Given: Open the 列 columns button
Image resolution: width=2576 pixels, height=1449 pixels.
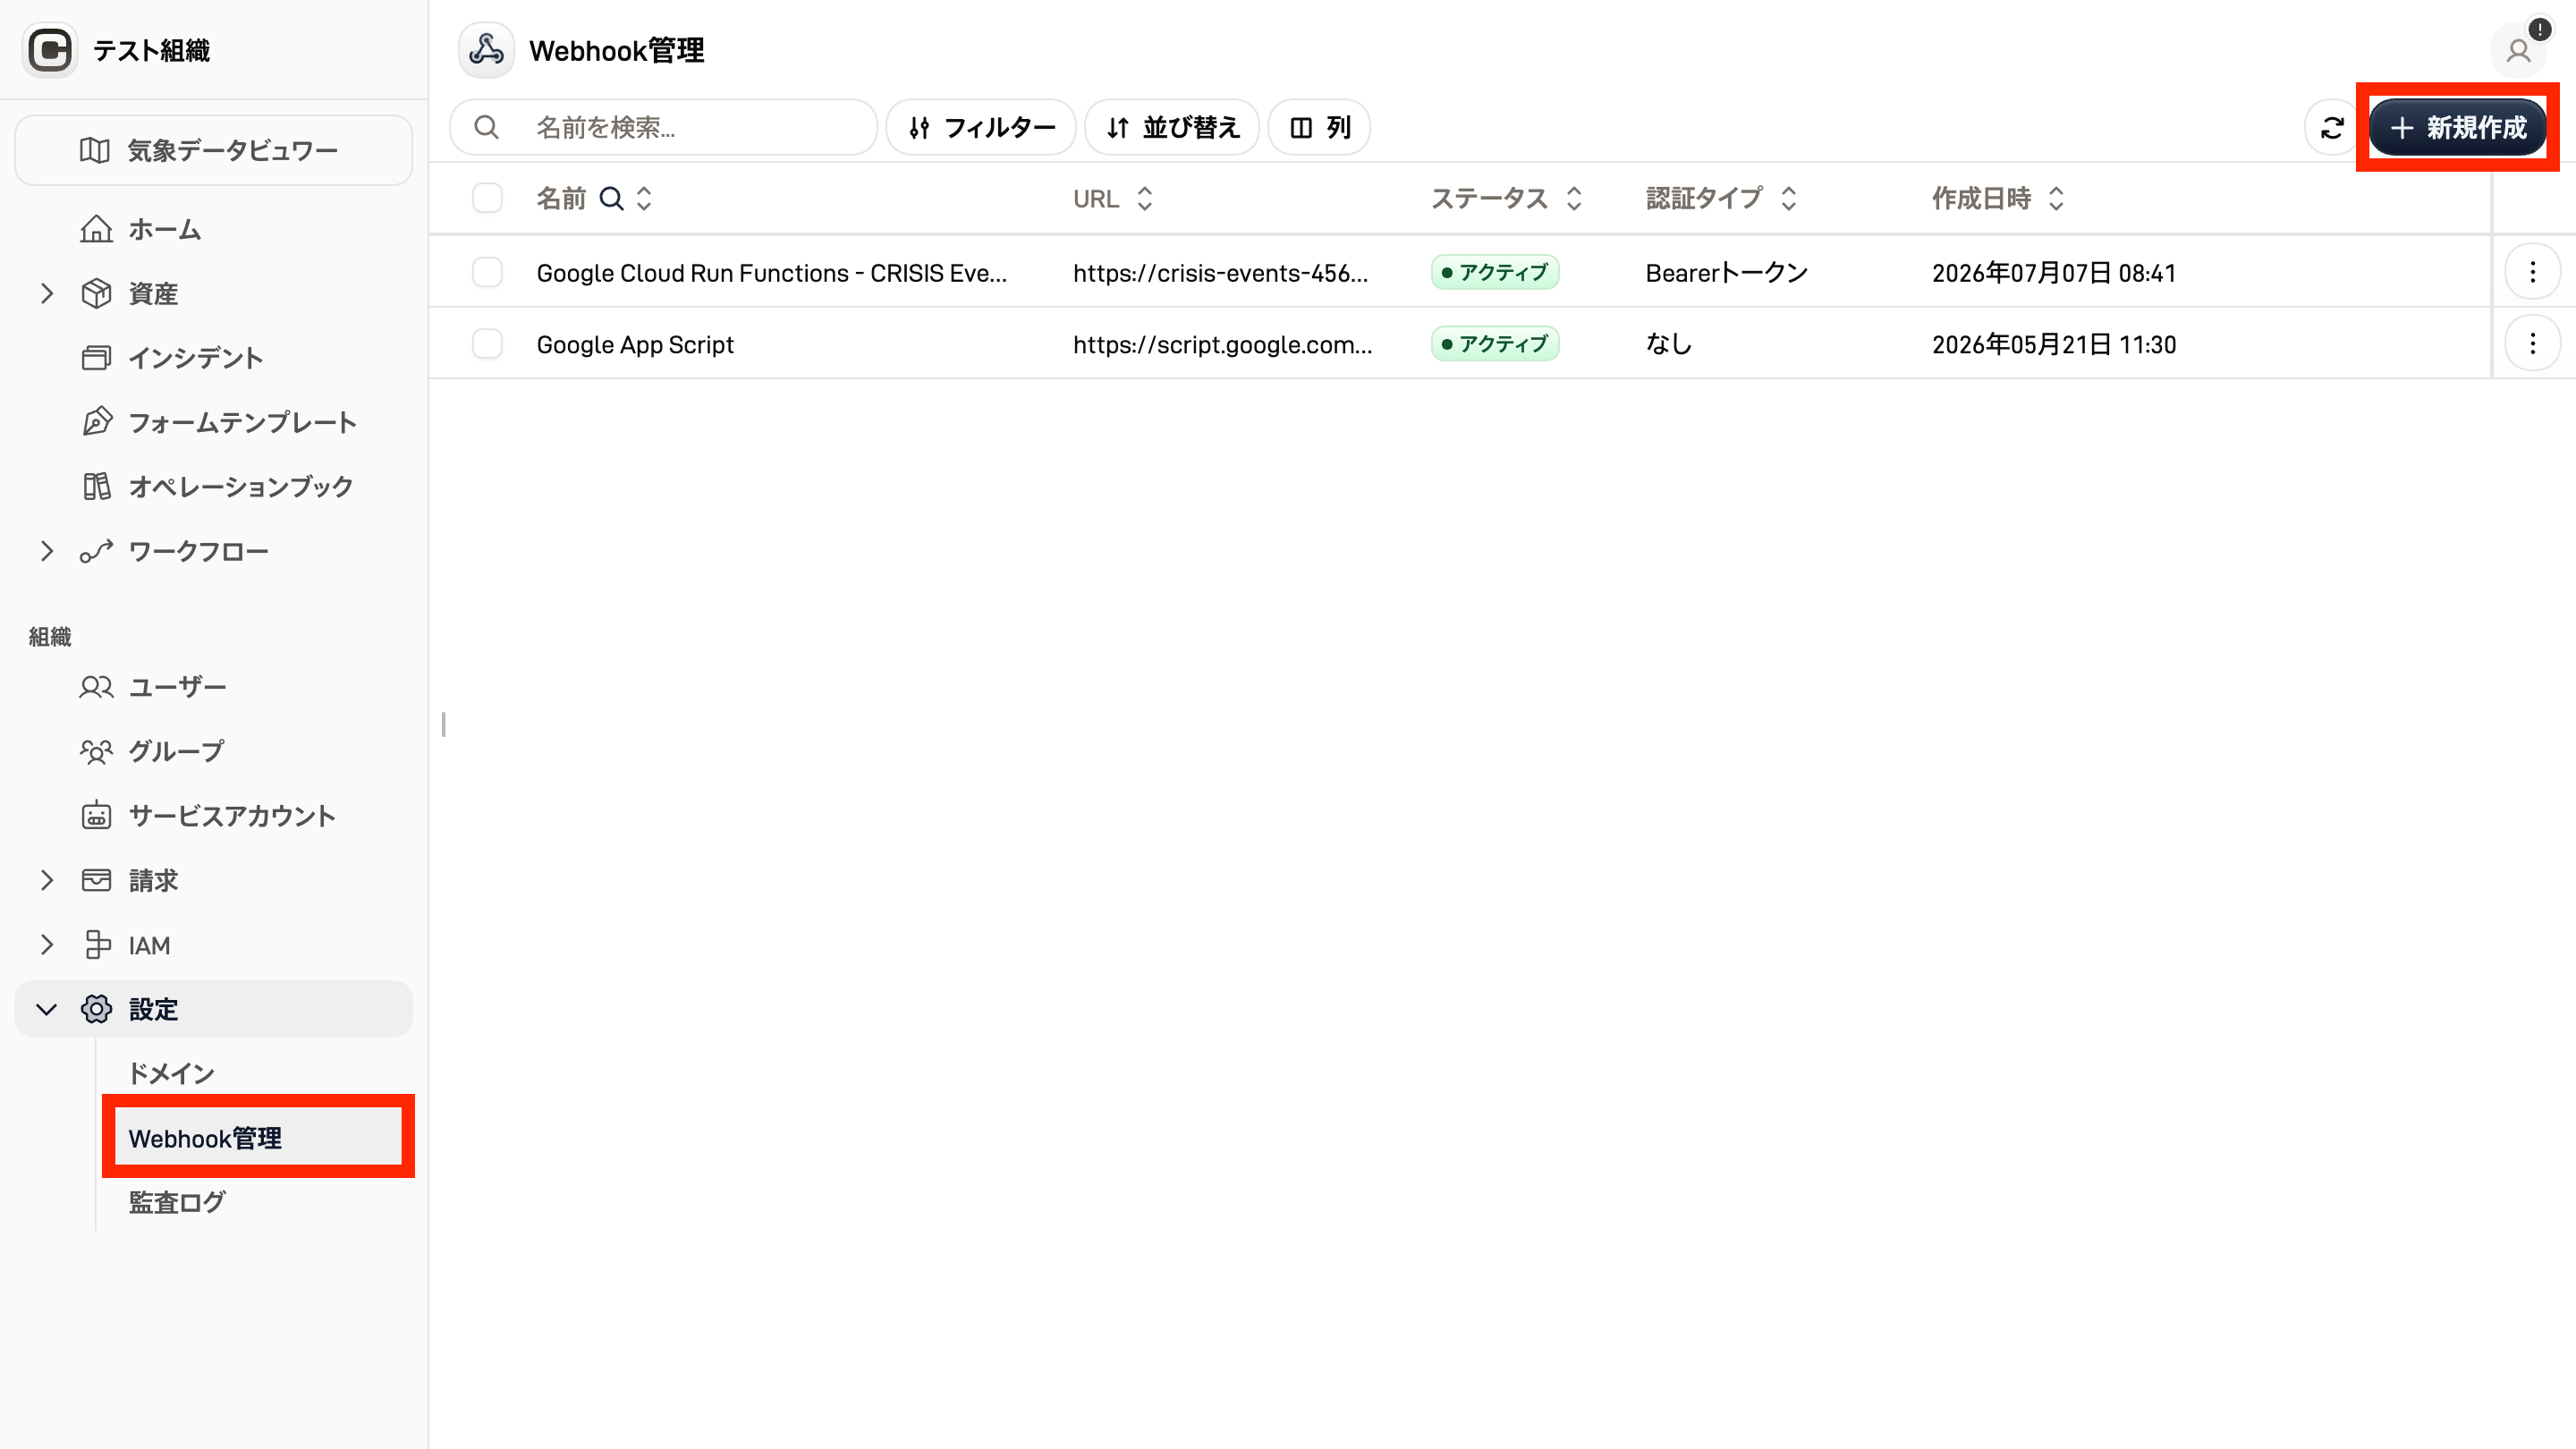Looking at the screenshot, I should point(1319,127).
